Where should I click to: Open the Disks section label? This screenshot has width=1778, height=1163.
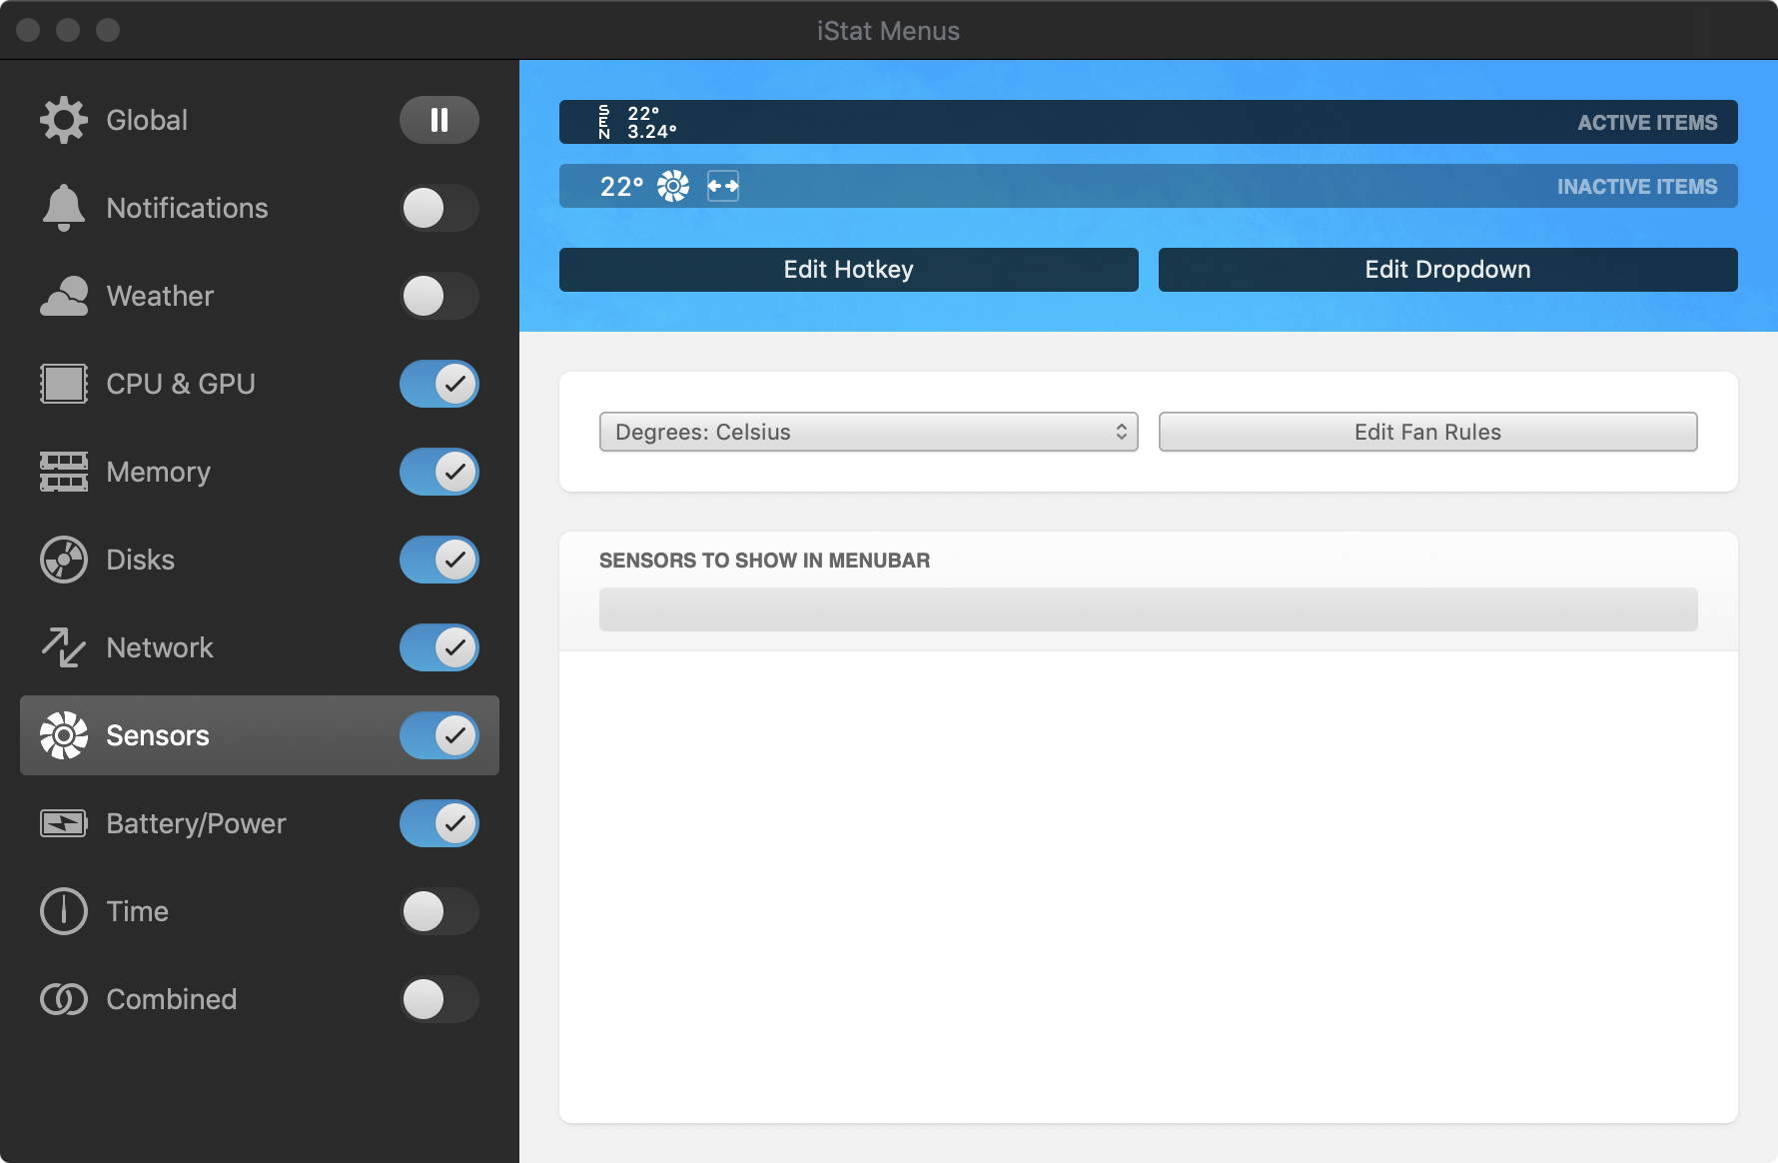pos(140,560)
